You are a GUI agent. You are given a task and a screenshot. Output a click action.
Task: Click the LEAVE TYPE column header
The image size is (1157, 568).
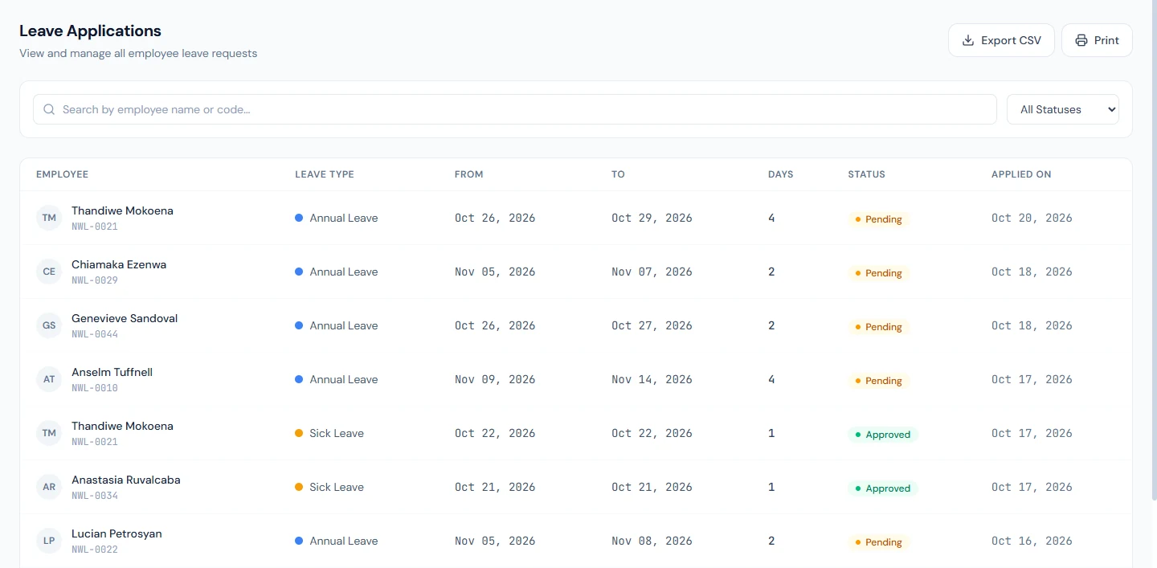(x=325, y=174)
